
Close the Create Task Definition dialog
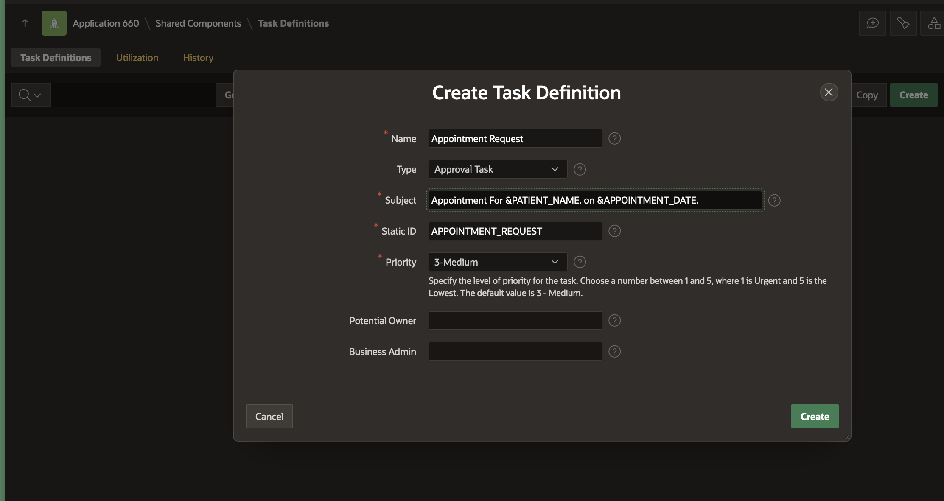(828, 92)
